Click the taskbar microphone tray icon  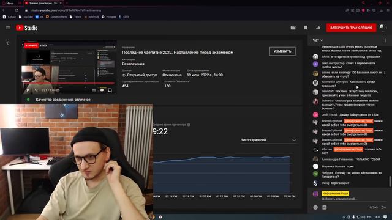coord(353,217)
